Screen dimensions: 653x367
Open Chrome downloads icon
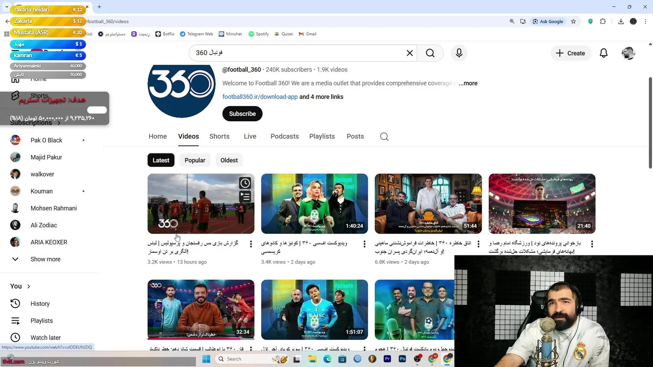(621, 21)
